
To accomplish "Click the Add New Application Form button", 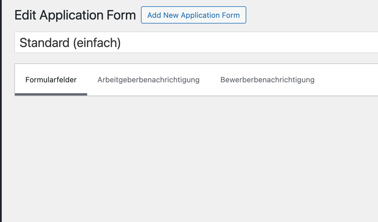I will (x=193, y=15).
